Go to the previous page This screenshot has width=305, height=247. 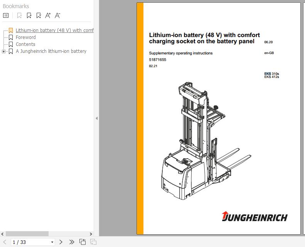[5, 242]
